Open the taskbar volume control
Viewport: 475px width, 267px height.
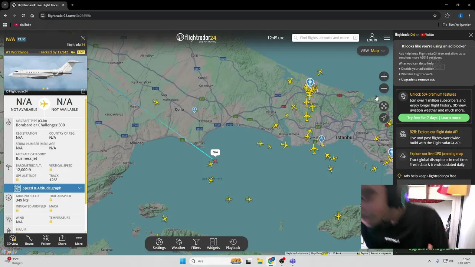tap(451, 261)
